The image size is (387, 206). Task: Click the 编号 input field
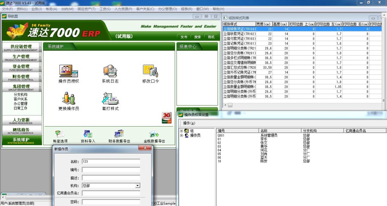[x=111, y=170]
